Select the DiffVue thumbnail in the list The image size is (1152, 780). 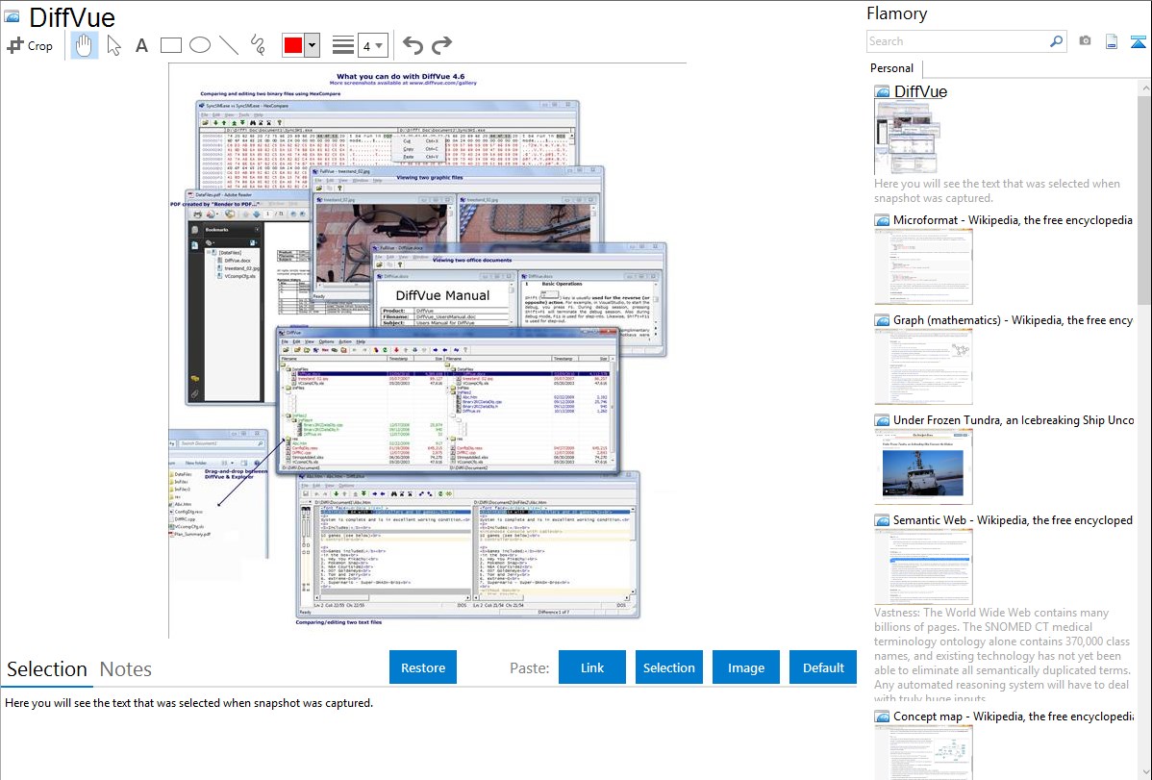point(908,138)
